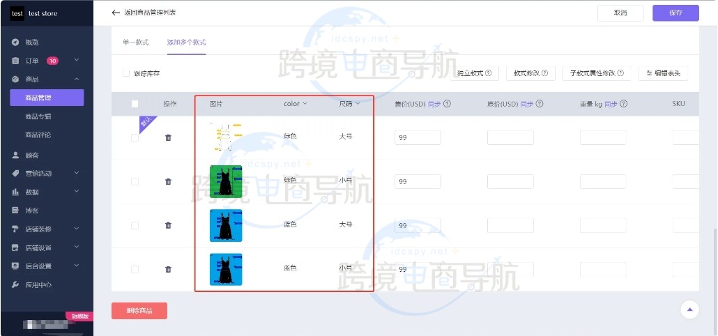Open 商品评论 in the sidebar
This screenshot has width=718, height=336.
click(x=38, y=135)
